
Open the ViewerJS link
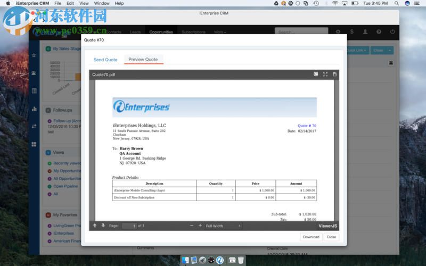coord(327,226)
